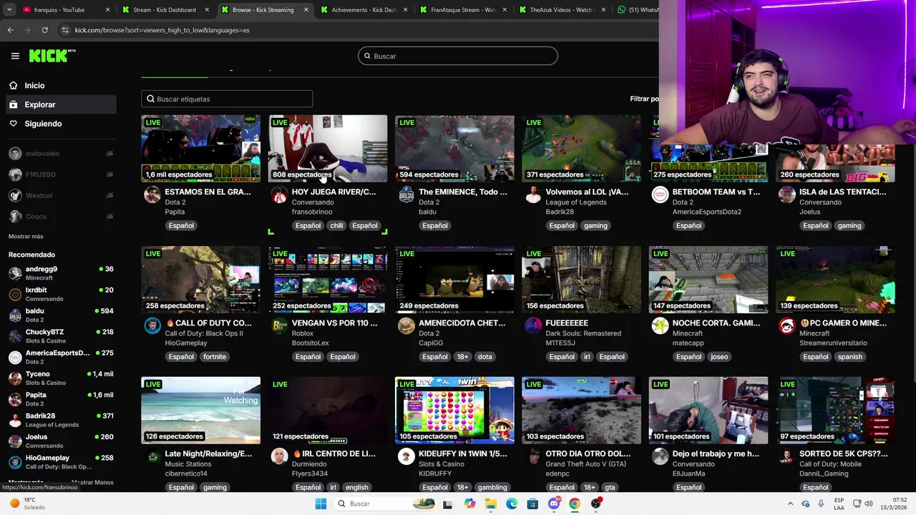Open File Explorer from the taskbar
916x515 pixels.
coord(490,504)
